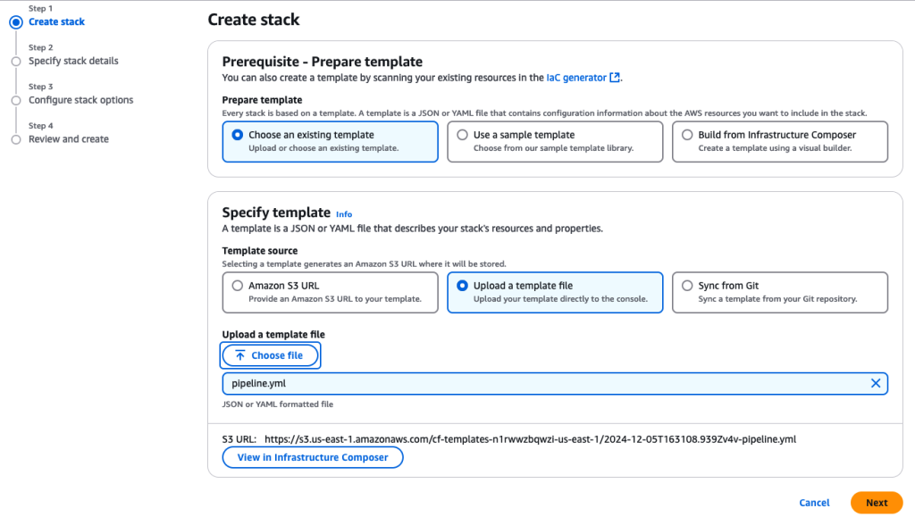This screenshot has width=915, height=525.
Task: Open the Info link beside Specify template
Action: (x=344, y=213)
